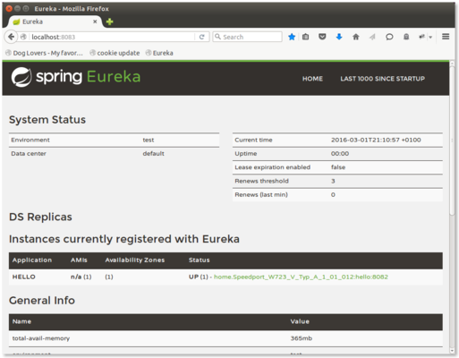Click the 365mb memory value

[x=302, y=338]
